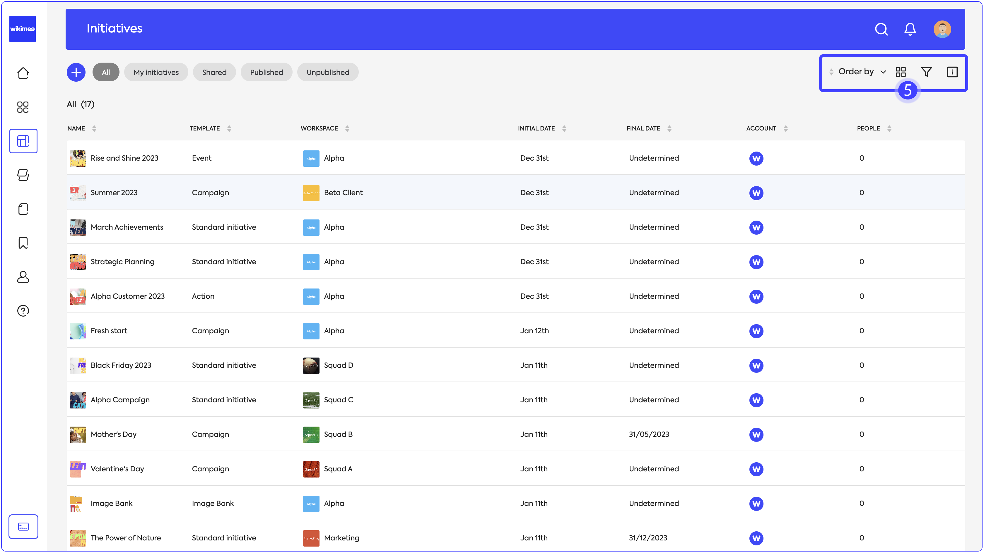The image size is (984, 553).
Task: Sort by the INITIAL DATE column arrows
Action: pos(564,129)
